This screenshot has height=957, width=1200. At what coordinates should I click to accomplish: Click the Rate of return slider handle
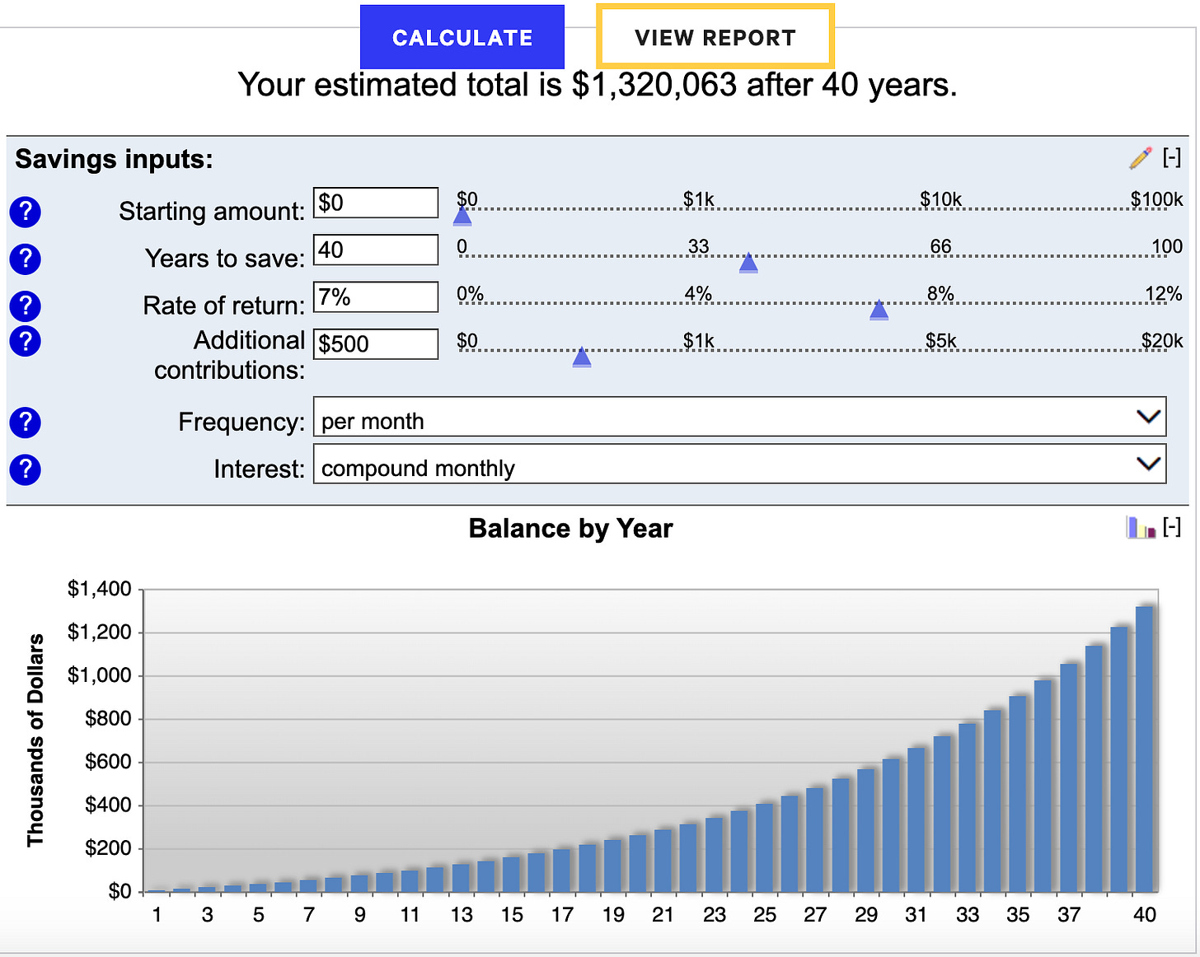pyautogui.click(x=879, y=310)
